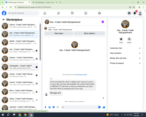This screenshot has height=117, width=146.
Task: Click the Message sent bubble
Action: pyautogui.click(x=55, y=93)
